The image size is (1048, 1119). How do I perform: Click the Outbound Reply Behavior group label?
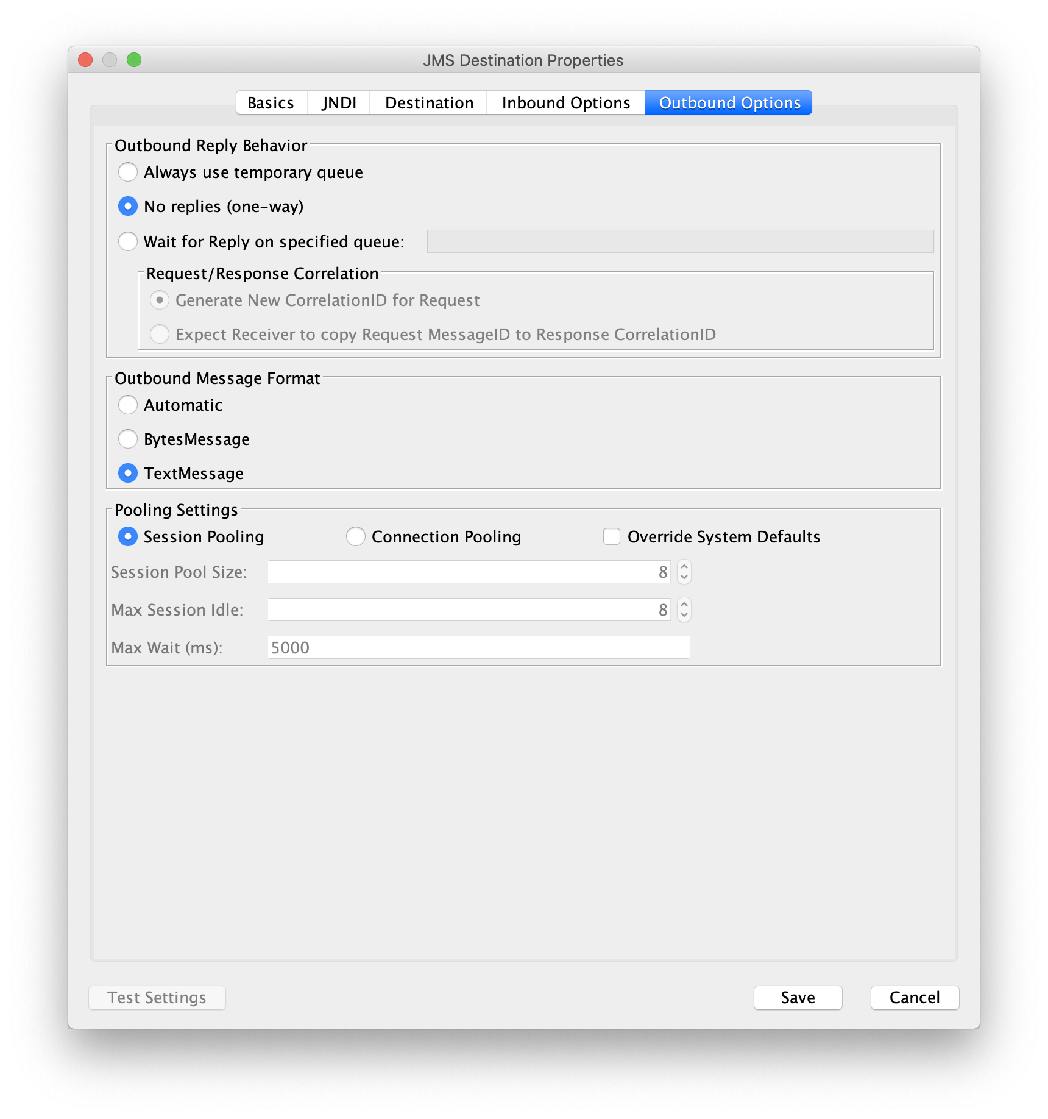coord(211,146)
